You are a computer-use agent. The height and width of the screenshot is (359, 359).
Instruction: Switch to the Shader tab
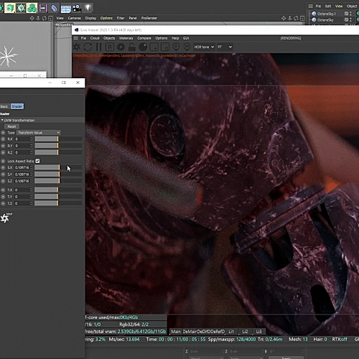click(17, 106)
